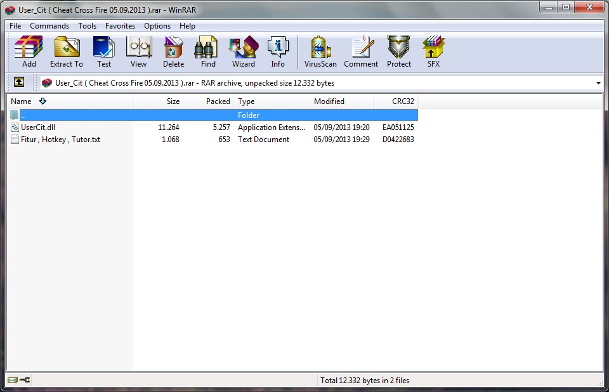Click the archive icon in the address bar
The image size is (609, 392).
(47, 82)
